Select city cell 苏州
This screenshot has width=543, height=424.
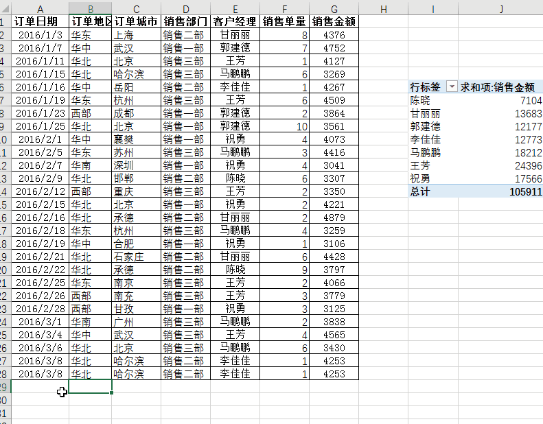[x=137, y=152]
